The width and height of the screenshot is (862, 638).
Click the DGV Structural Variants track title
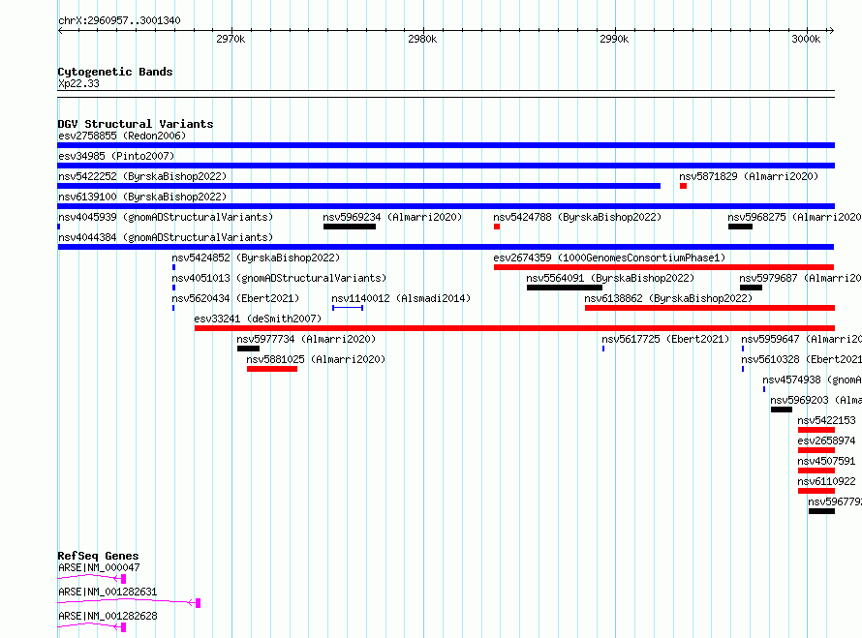coord(136,124)
